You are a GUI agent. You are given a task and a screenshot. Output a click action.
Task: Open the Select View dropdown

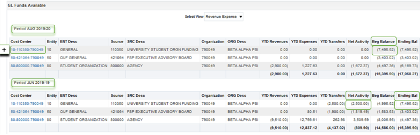pos(224,17)
